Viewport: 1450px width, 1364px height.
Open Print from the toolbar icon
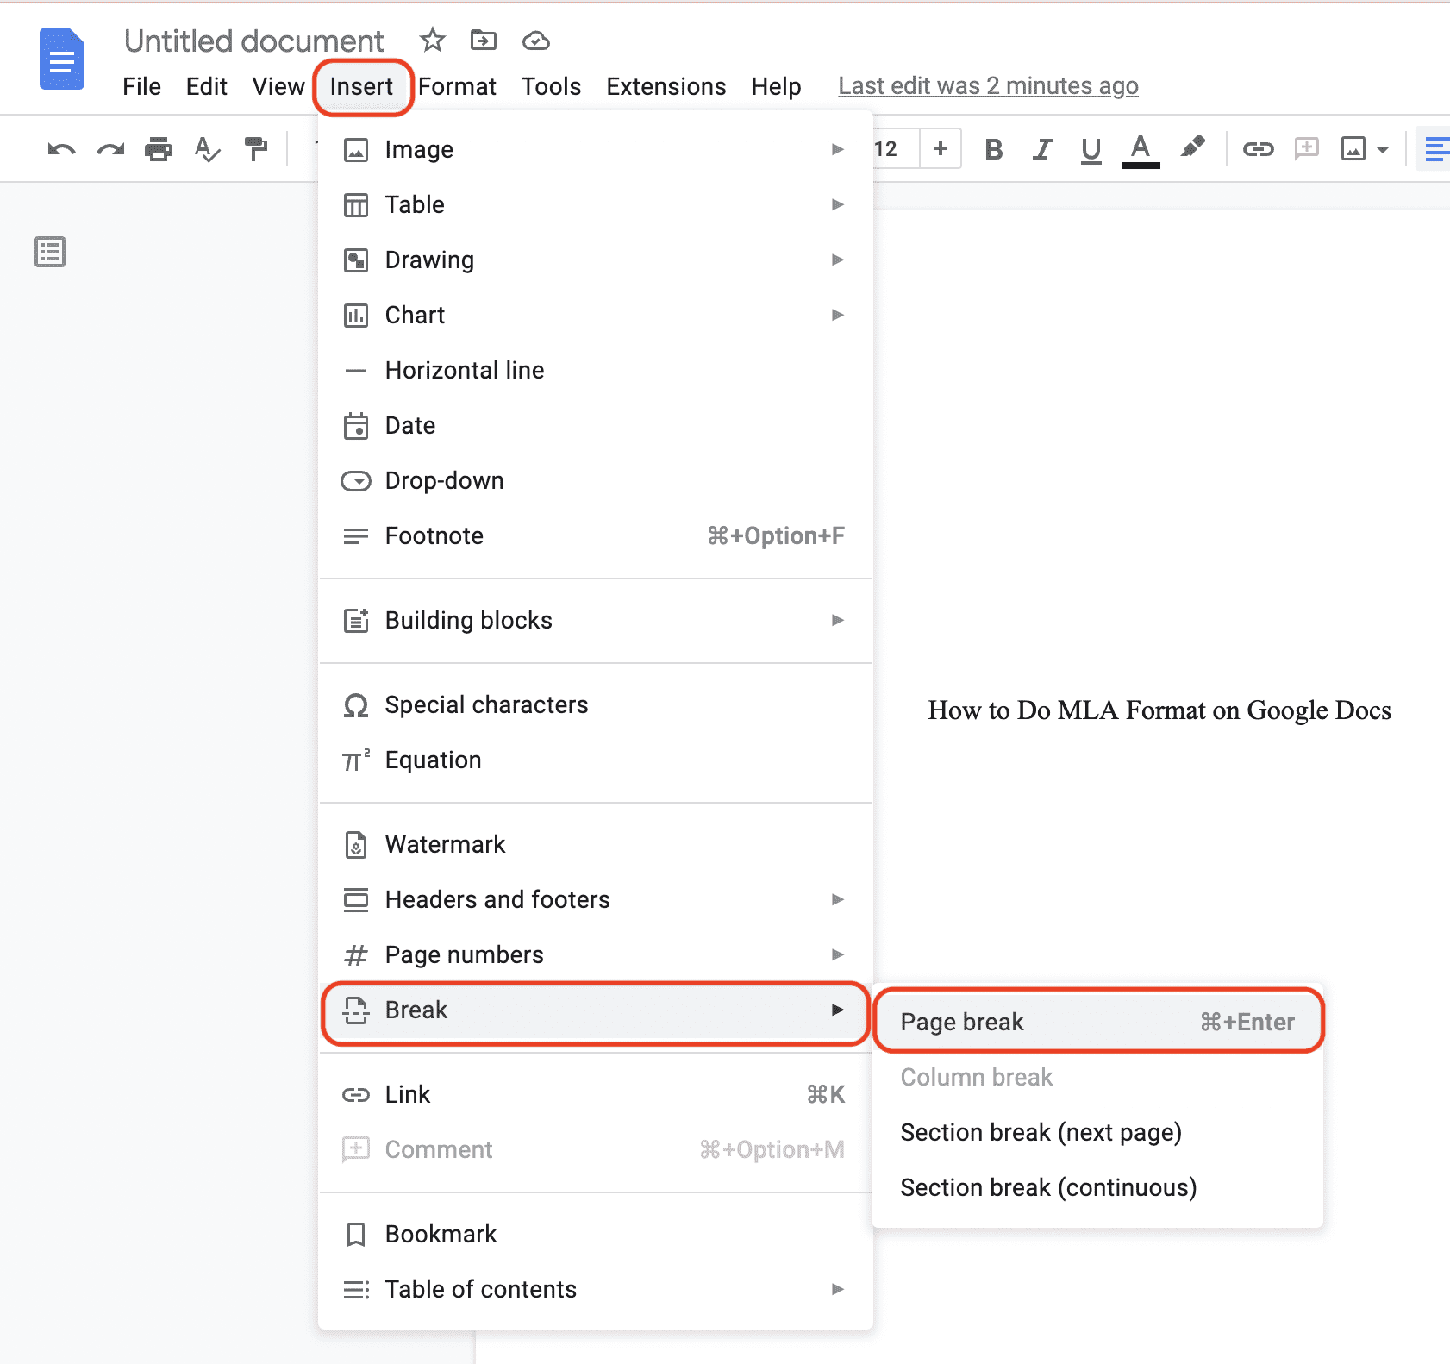[x=159, y=148]
